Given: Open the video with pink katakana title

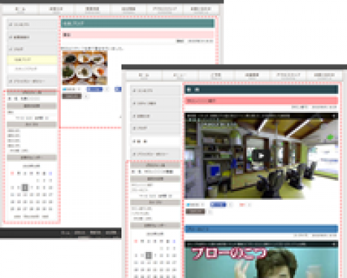Looking at the screenshot, I should click(261, 260).
